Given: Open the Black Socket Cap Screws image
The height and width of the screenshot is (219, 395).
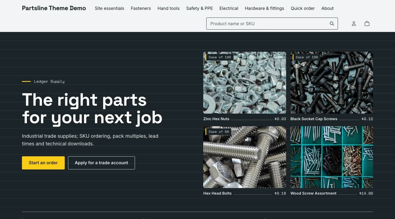Looking at the screenshot, I should [332, 83].
